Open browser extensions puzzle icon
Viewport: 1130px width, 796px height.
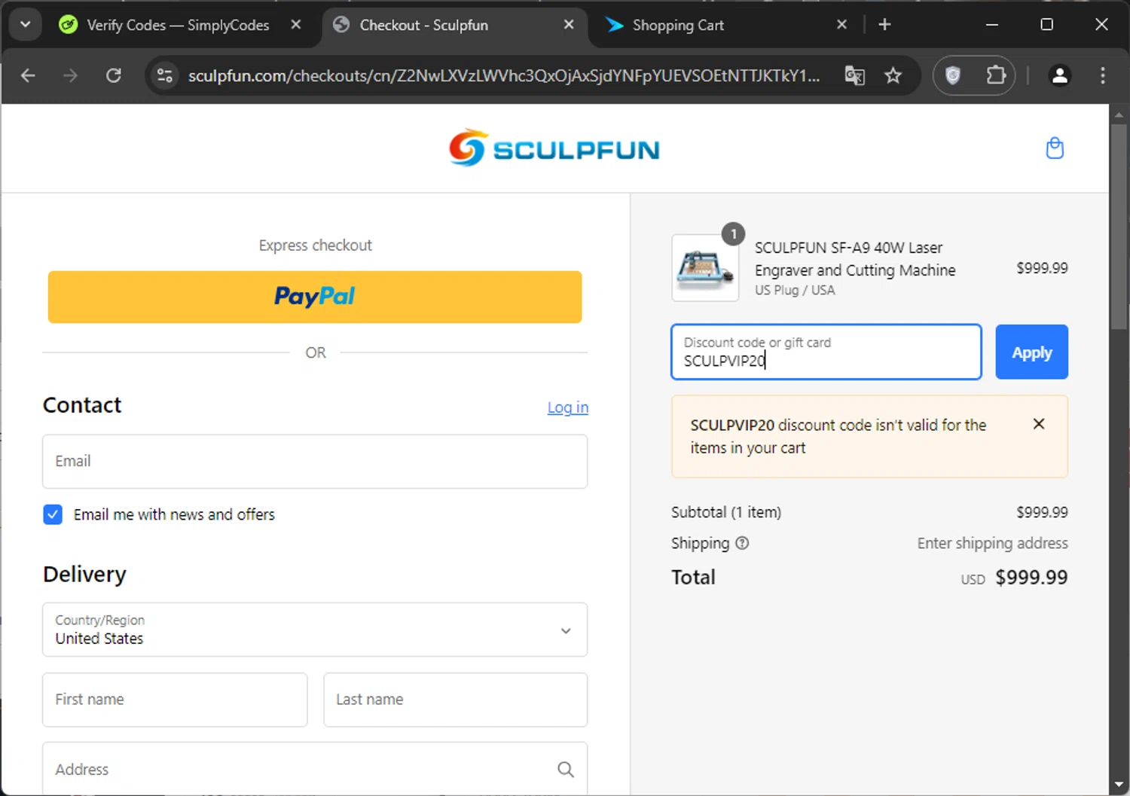[996, 75]
